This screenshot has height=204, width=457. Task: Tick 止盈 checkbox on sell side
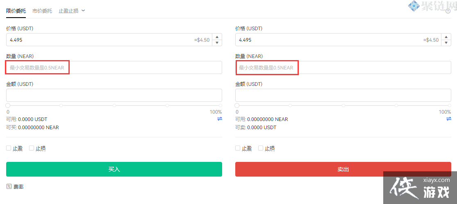click(x=238, y=148)
